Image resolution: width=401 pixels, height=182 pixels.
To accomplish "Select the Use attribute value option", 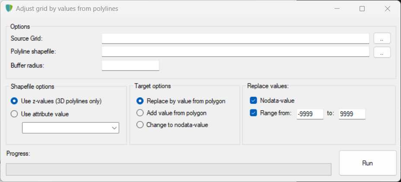I will [x=14, y=114].
